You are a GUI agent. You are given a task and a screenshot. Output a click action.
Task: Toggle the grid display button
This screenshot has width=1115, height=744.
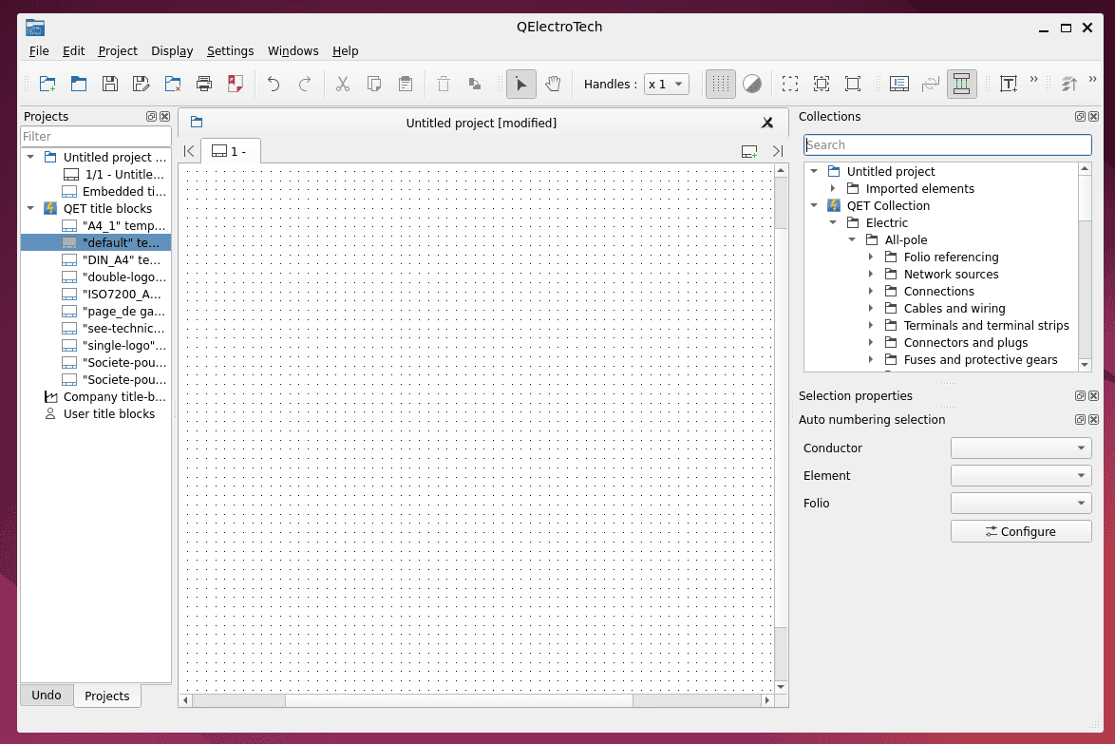[721, 84]
